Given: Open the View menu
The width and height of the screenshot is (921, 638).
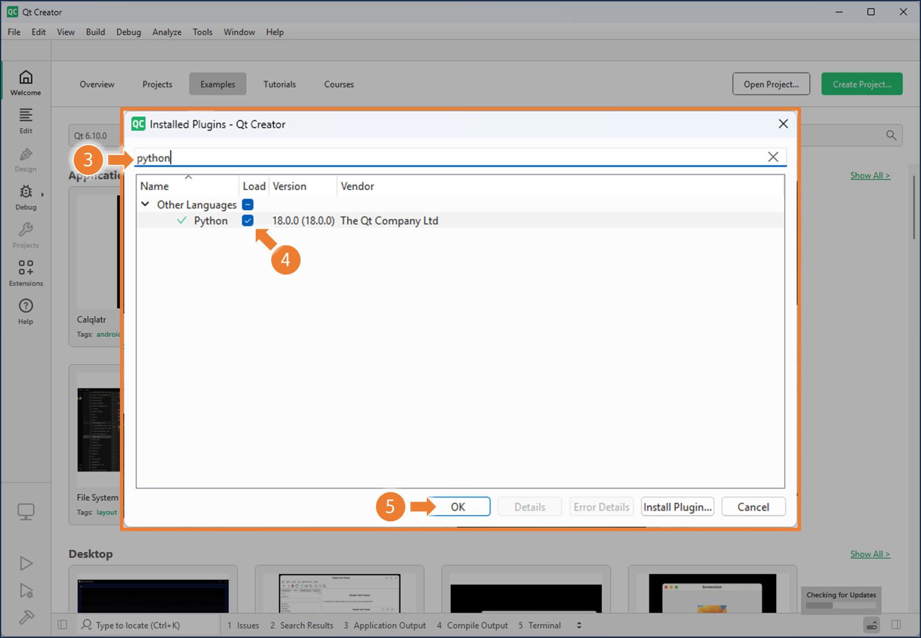Looking at the screenshot, I should (x=66, y=32).
